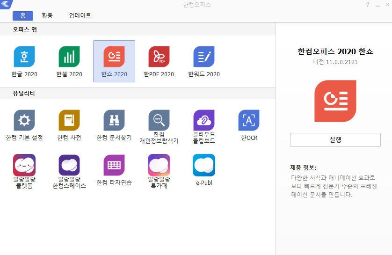Select the 한쇼 2020 presentation icon
Screen dimensions: 392x255
pos(114,57)
